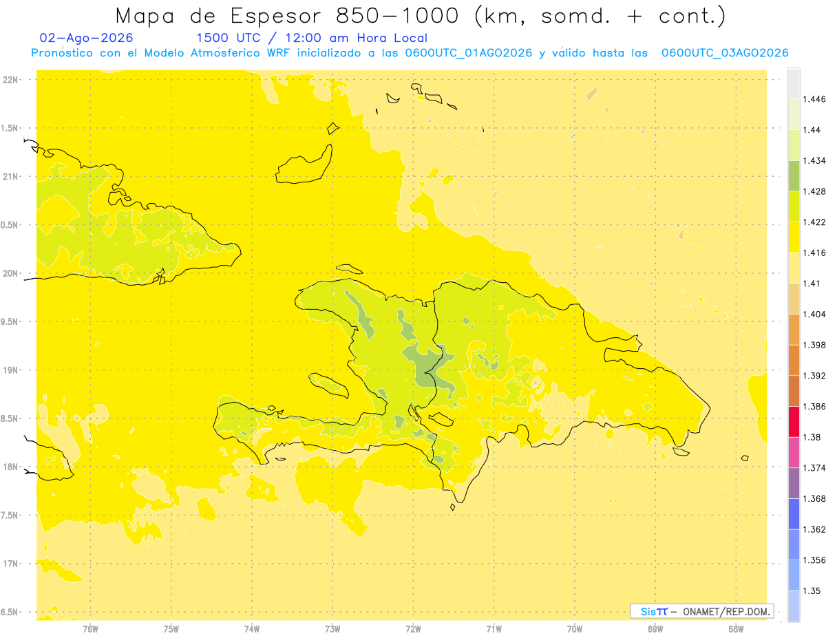The height and width of the screenshot is (638, 826).
Task: Click the '19N' latitude label
Action: (x=10, y=370)
